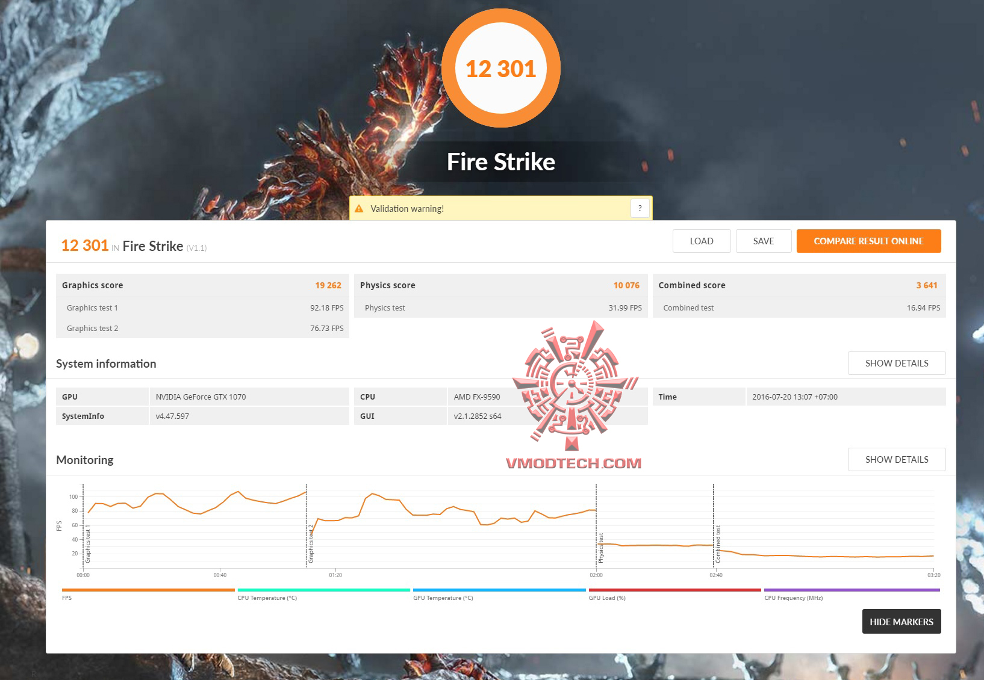Click the 03:20 time axis label

(x=933, y=575)
